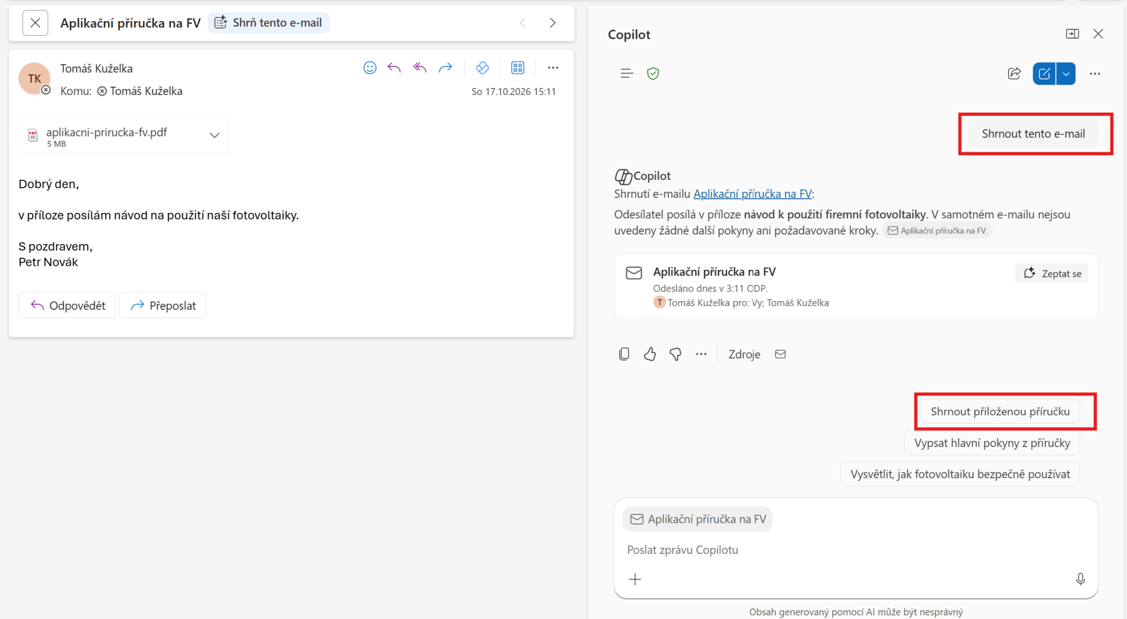Viewport: 1127px width, 619px height.
Task: Click the green shield protection icon
Action: click(x=653, y=73)
